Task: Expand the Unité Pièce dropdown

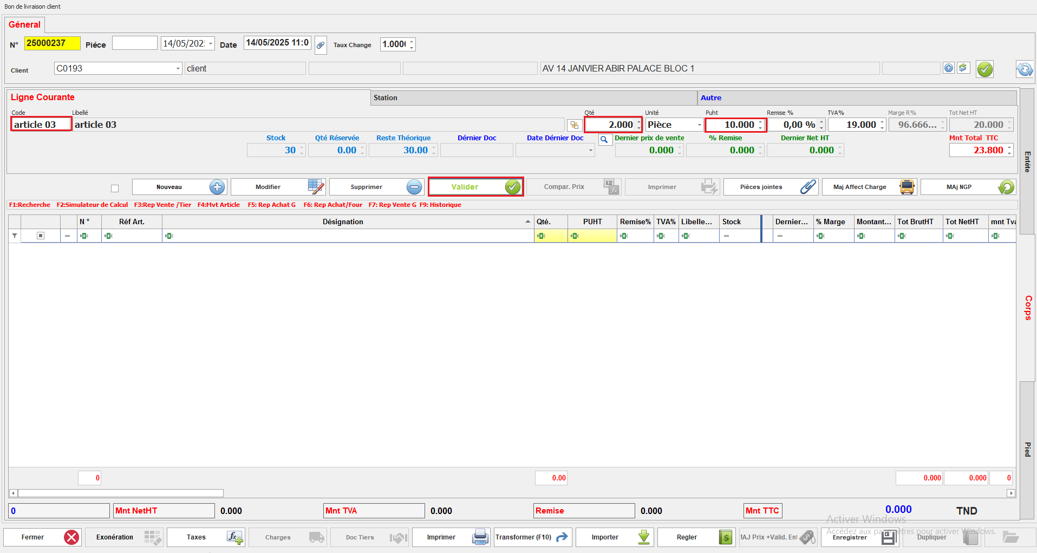Action: [699, 125]
